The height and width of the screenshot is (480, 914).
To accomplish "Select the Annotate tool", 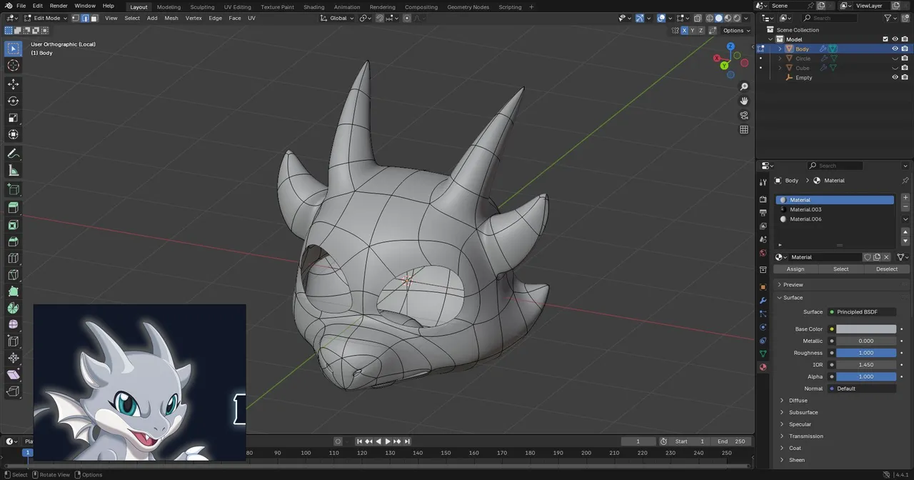I will click(x=13, y=154).
